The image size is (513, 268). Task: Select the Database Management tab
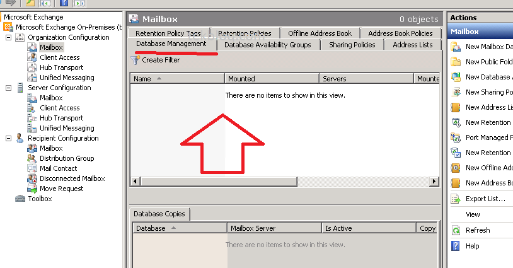tap(171, 44)
